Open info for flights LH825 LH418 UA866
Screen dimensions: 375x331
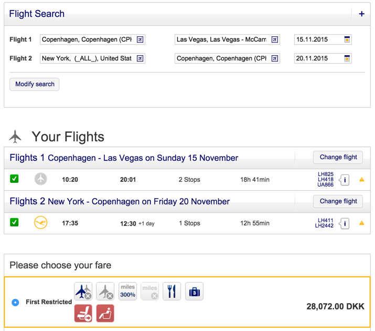[x=345, y=180]
